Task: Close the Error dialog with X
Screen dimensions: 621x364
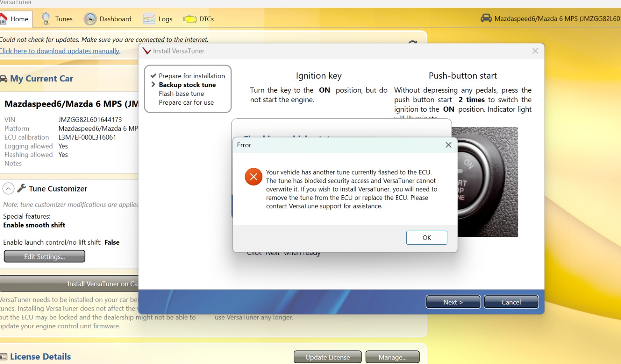Action: pos(448,145)
